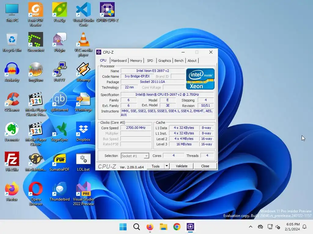The width and height of the screenshot is (313, 234).
Task: Click the CPU-Z taskbar icon
Action: [190, 227]
